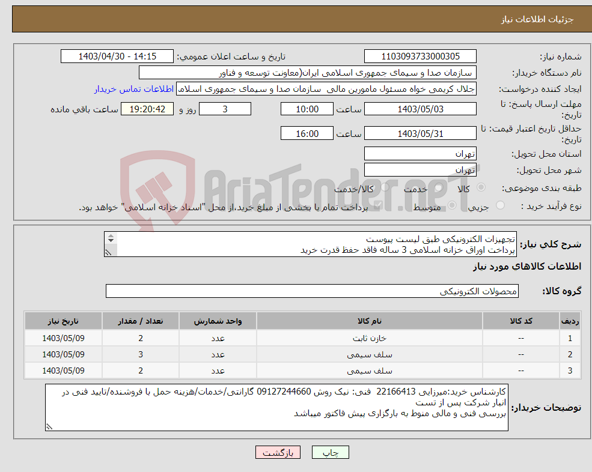
Task: Click the item name خازن ثابت
Action: pyautogui.click(x=369, y=339)
